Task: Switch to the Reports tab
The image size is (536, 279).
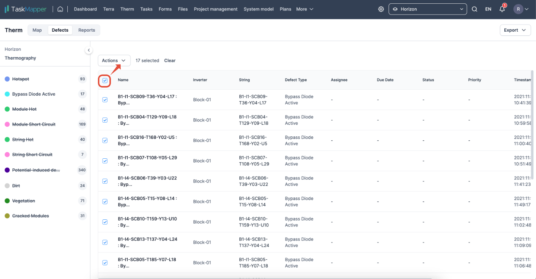Action: [87, 30]
